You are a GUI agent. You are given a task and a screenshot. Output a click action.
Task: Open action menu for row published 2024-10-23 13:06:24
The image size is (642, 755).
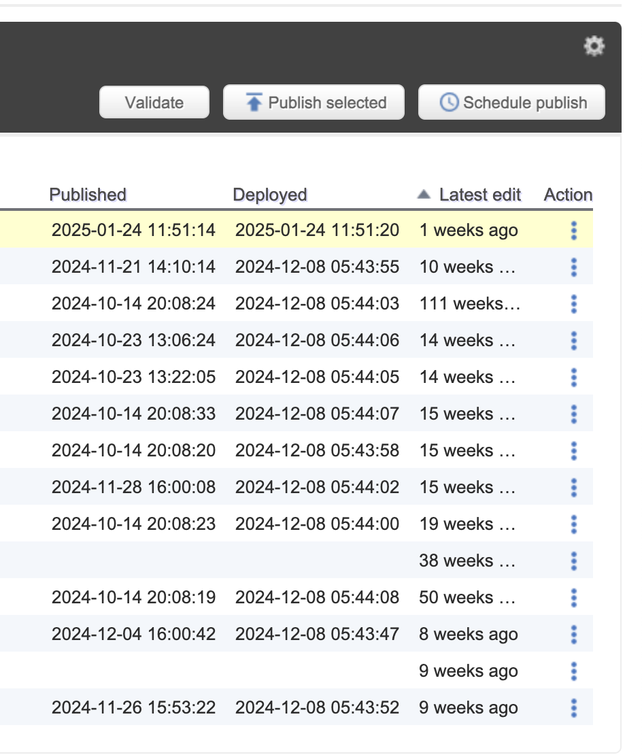[573, 340]
